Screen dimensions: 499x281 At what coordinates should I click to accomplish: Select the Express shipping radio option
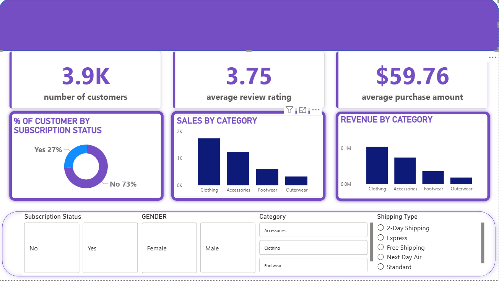(380, 238)
